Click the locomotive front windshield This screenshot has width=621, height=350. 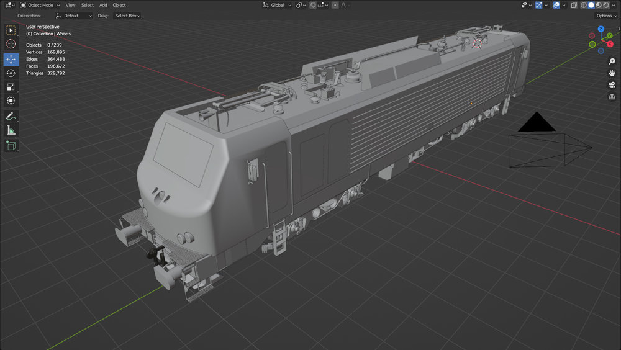[183, 155]
